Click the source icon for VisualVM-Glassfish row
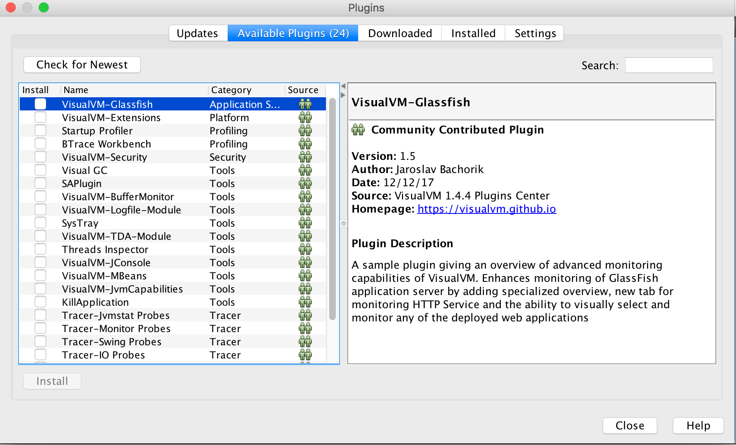The width and height of the screenshot is (736, 445). point(305,104)
